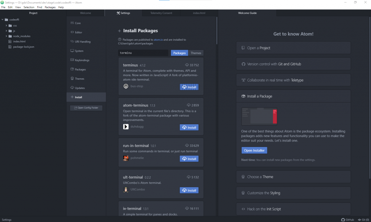
Task: Expand Choose a Theme card
Action: coord(293,177)
